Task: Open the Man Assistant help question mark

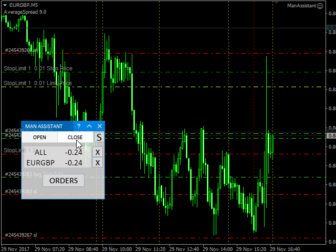Action: pyautogui.click(x=78, y=126)
